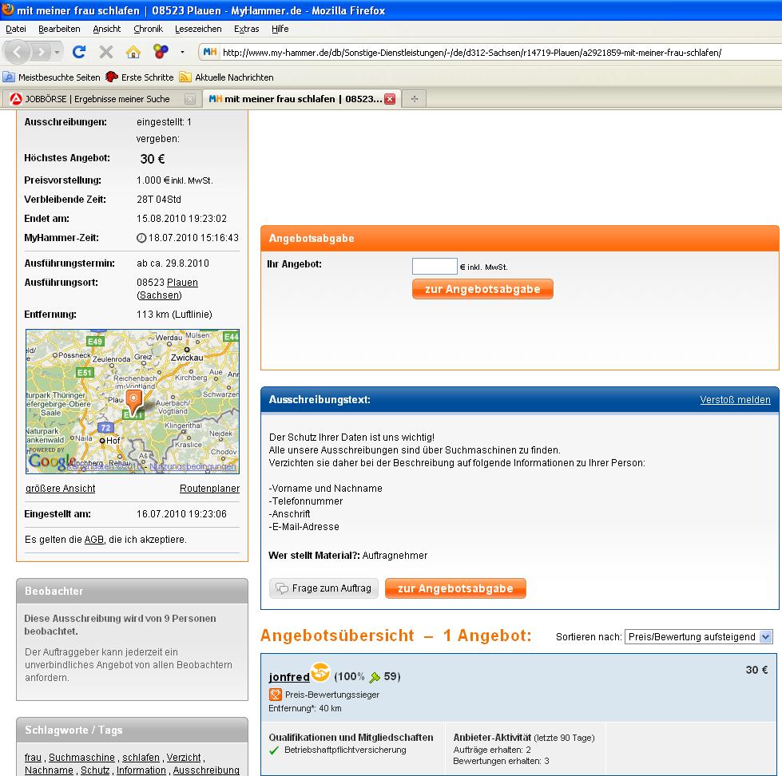Go forward with the Forward arrow button
The image size is (782, 776).
coord(42,51)
